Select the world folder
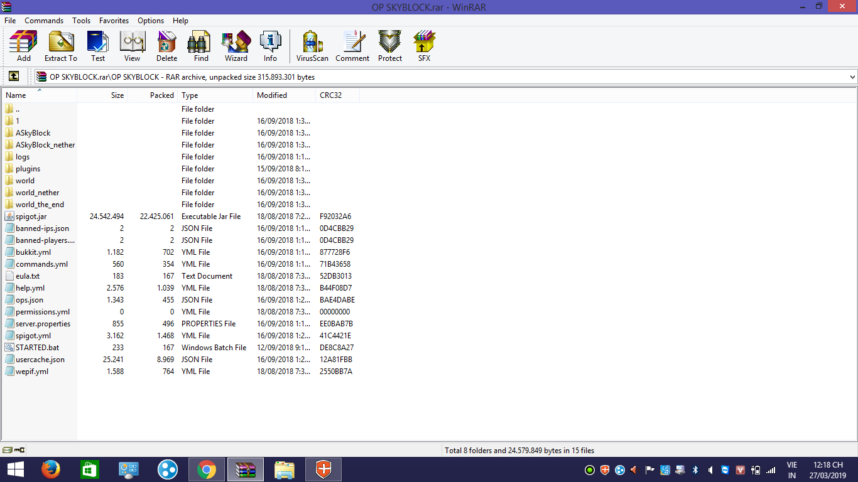Screen dimensions: 858x482 pyautogui.click(x=25, y=181)
